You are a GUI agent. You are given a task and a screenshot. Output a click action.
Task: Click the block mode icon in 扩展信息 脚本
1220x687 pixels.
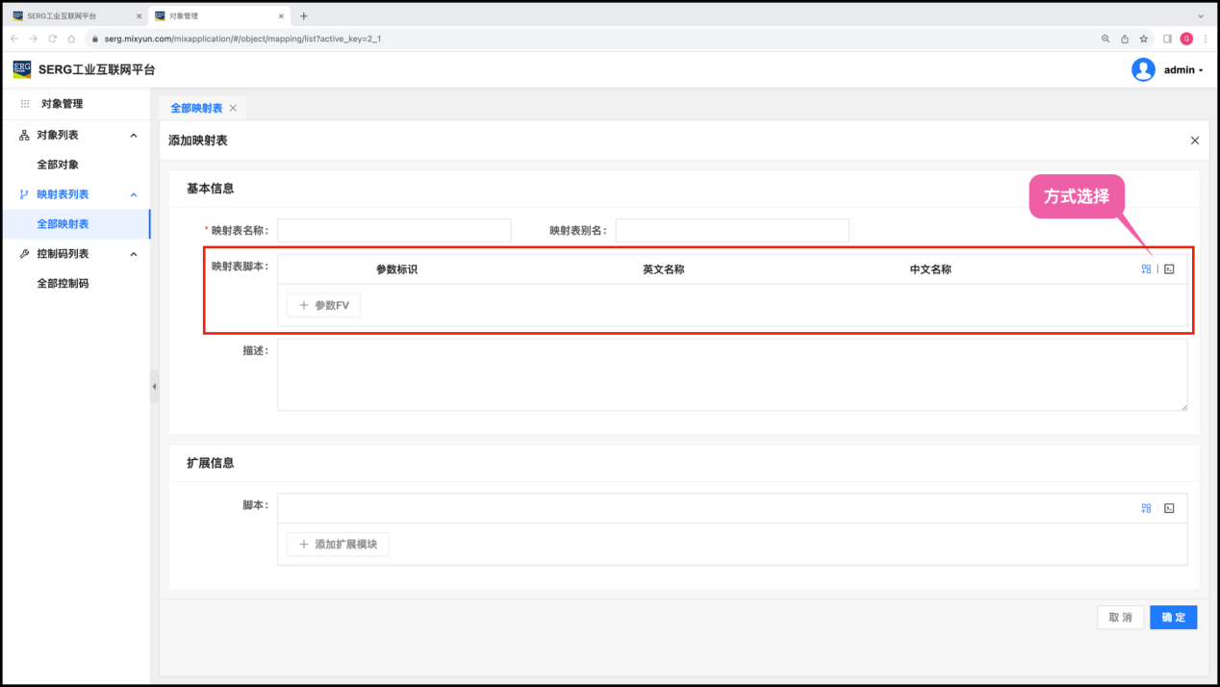(1146, 508)
